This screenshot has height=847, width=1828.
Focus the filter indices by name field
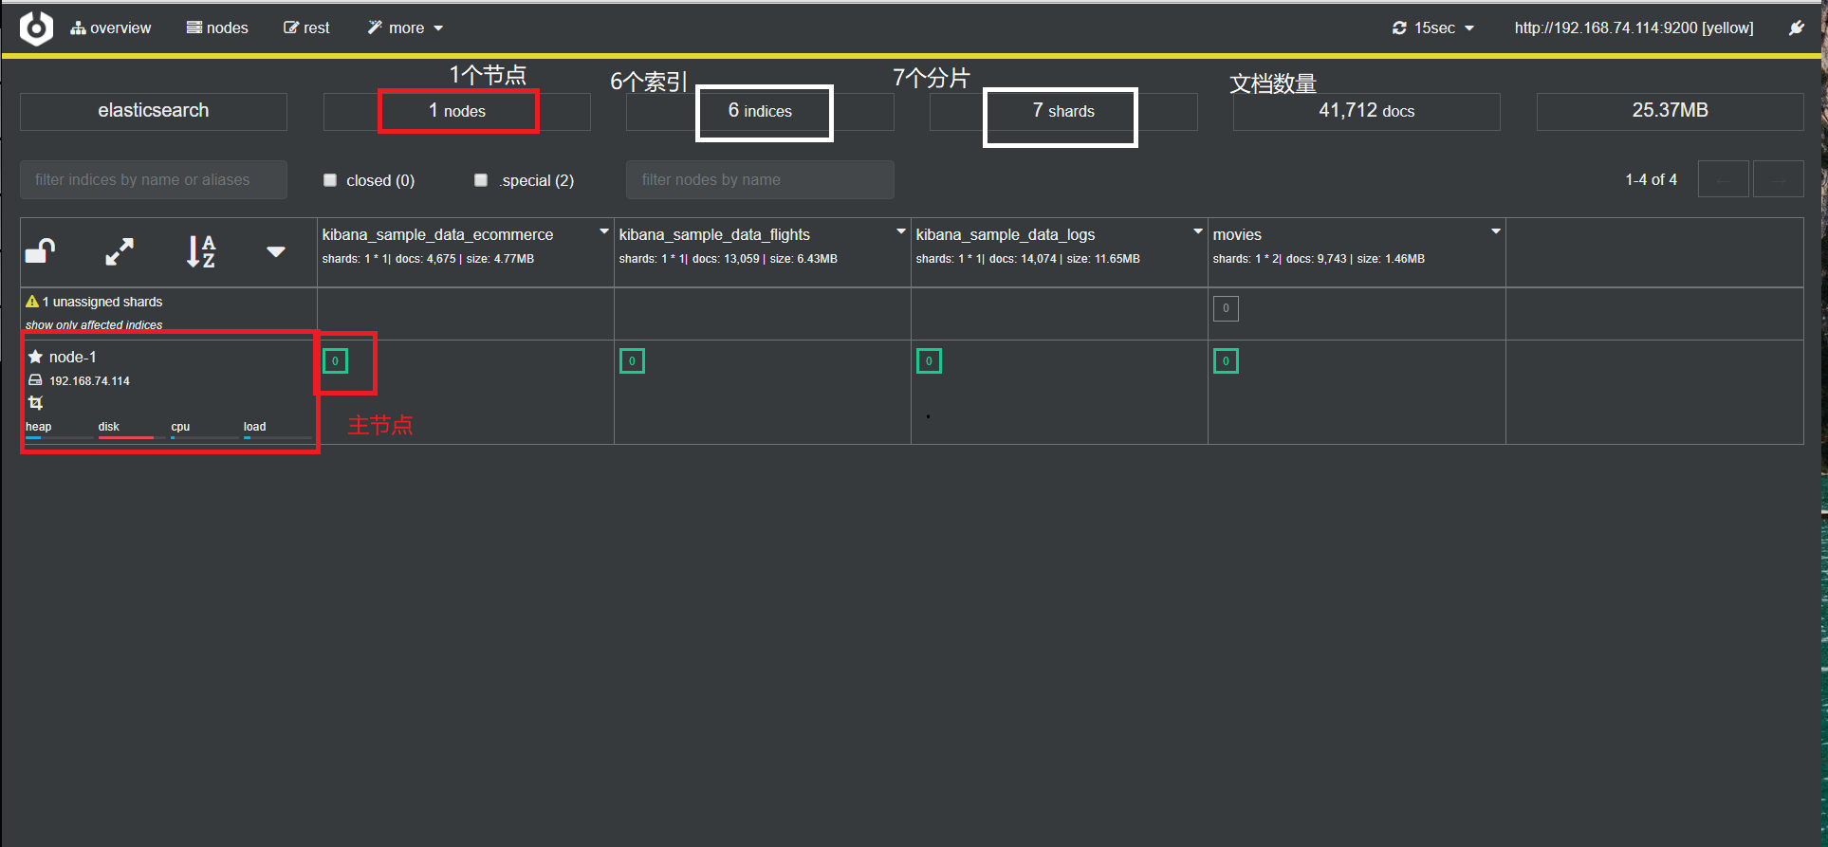154,180
